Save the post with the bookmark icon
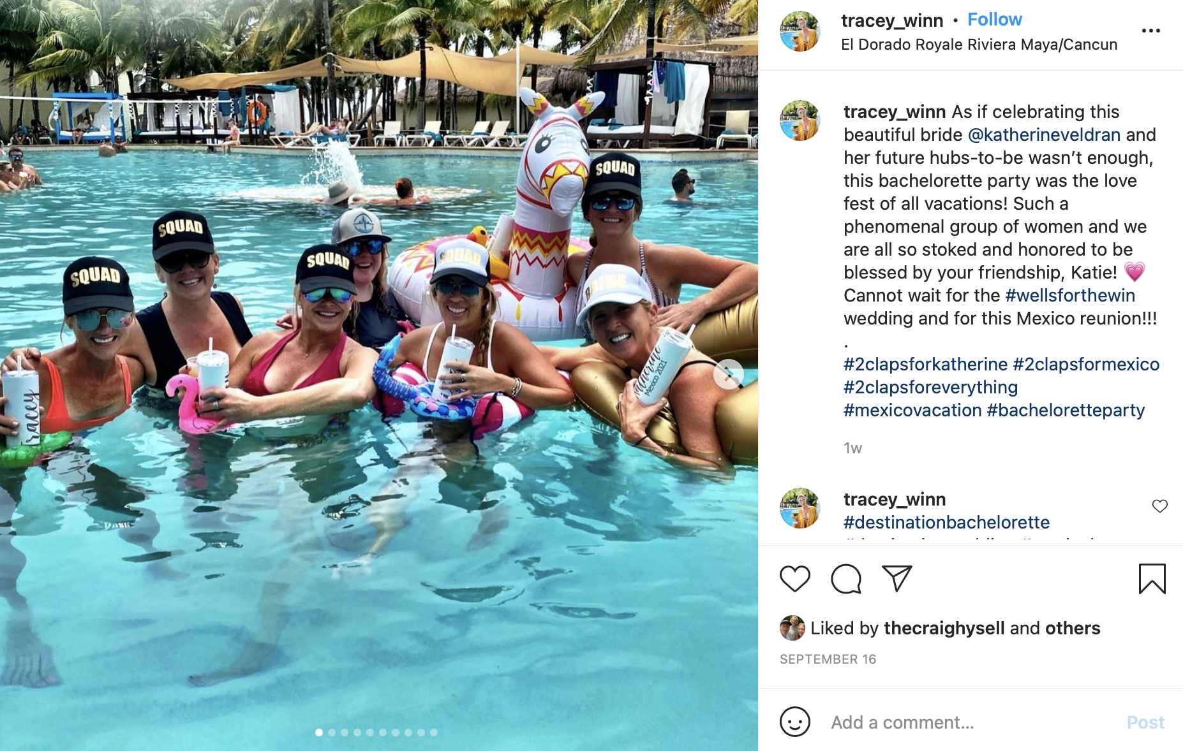This screenshot has width=1183, height=751. point(1152,579)
